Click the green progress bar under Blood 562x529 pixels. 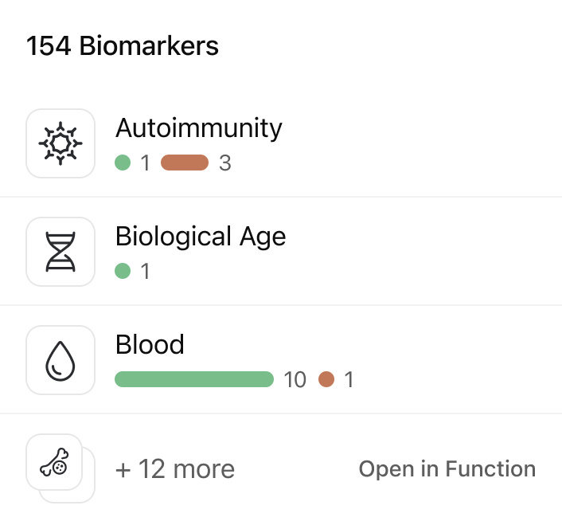pos(194,380)
